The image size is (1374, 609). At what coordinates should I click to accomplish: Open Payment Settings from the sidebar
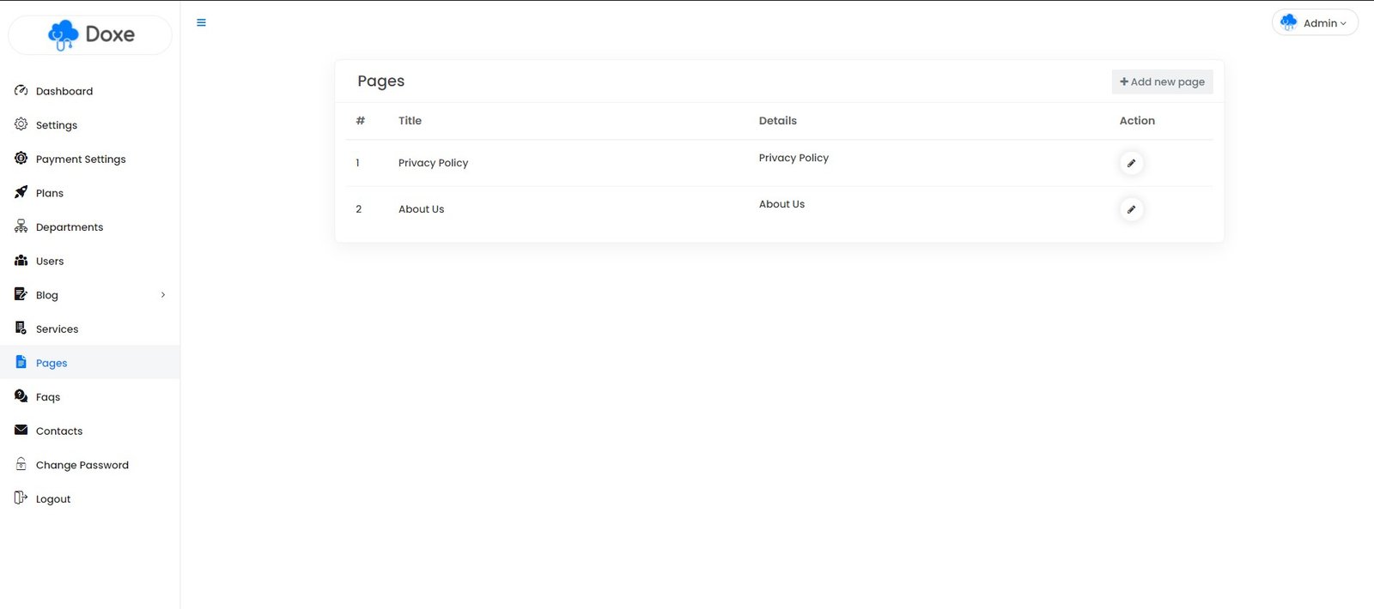81,159
